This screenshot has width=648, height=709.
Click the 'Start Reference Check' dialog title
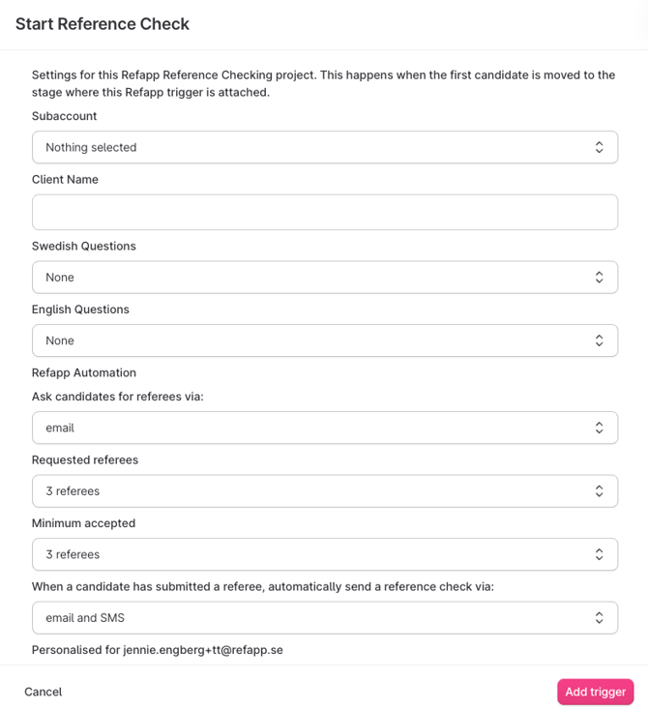(103, 24)
